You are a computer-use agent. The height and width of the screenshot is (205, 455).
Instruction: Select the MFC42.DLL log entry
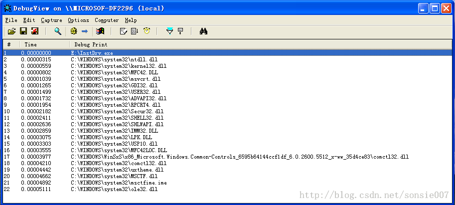(x=227, y=72)
